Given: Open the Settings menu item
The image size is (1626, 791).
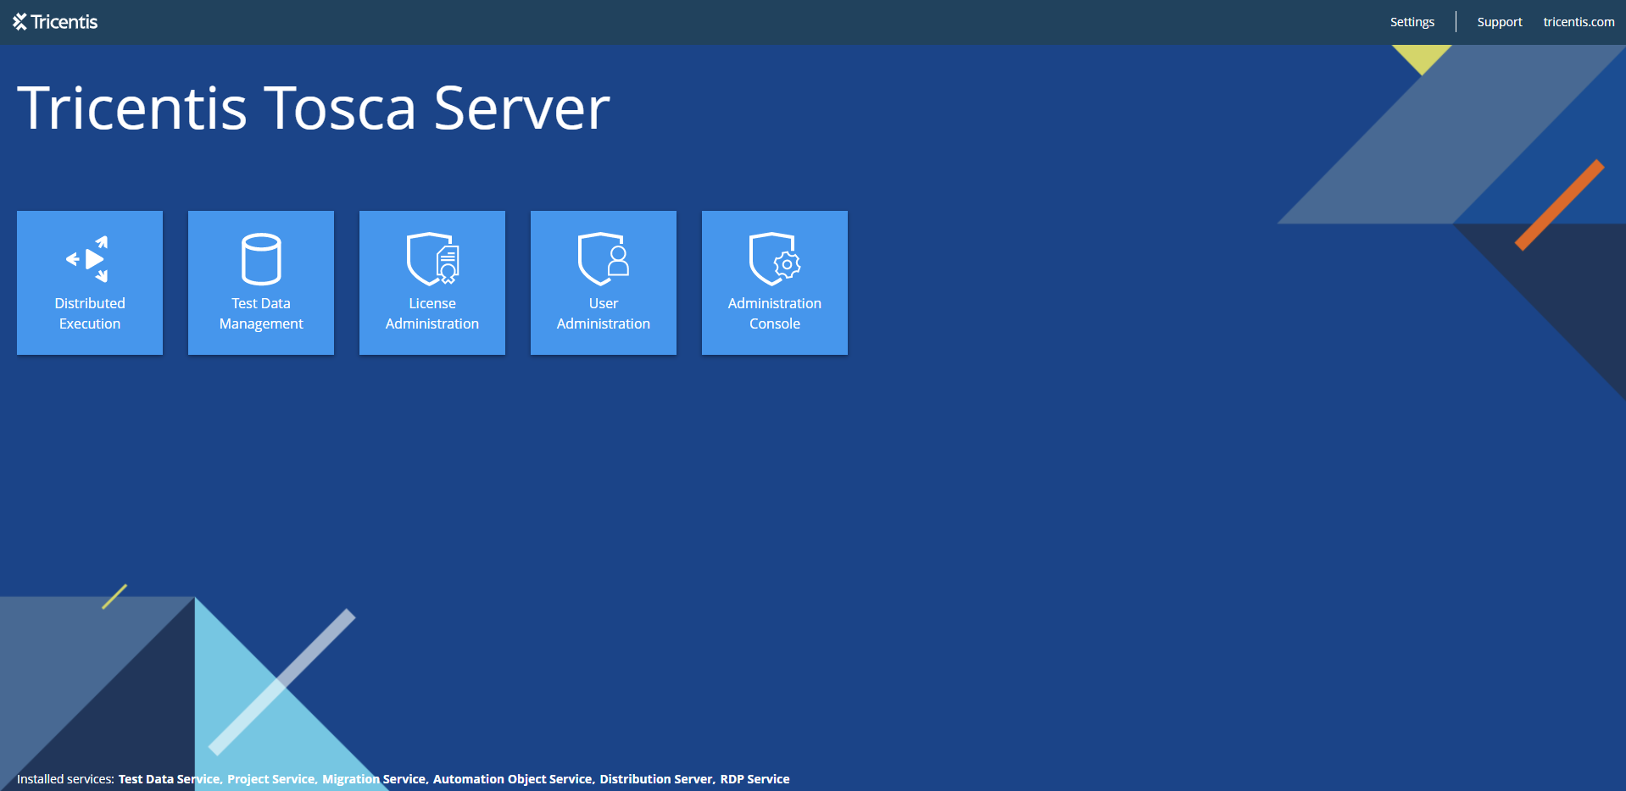Looking at the screenshot, I should click(x=1412, y=22).
